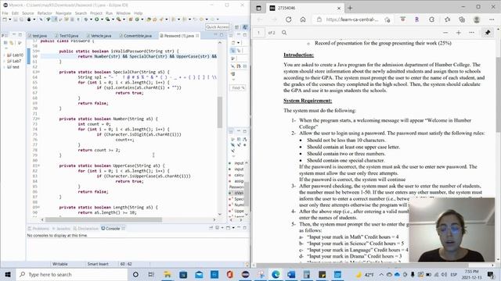Open the Problems view tab
Image resolution: width=501 pixels, height=281 pixels.
pyautogui.click(x=38, y=229)
